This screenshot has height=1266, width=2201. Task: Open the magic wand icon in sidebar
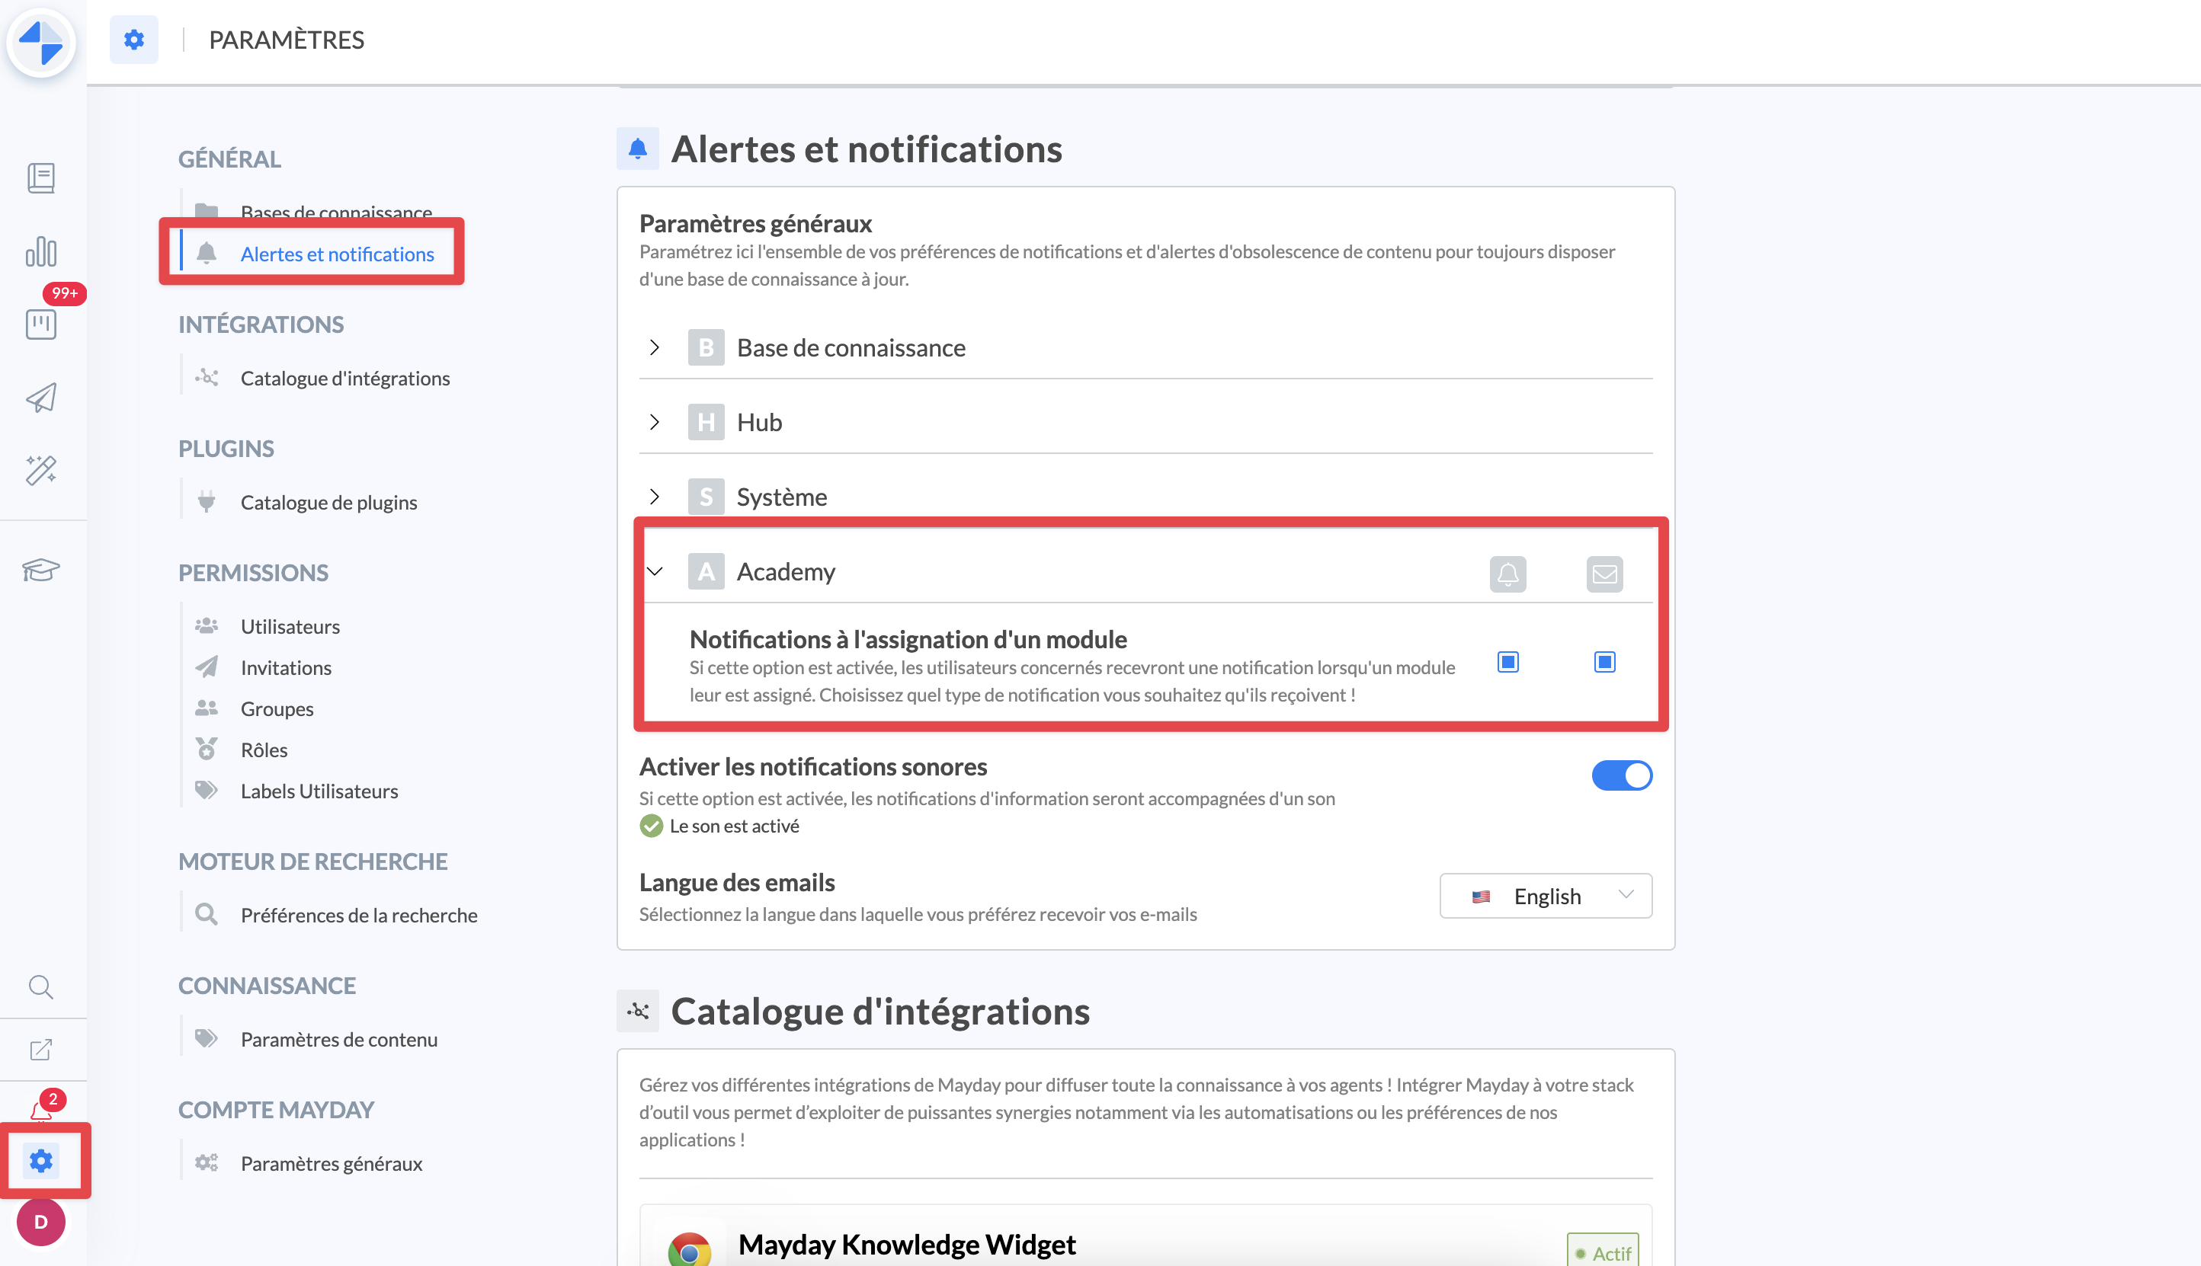coord(41,471)
